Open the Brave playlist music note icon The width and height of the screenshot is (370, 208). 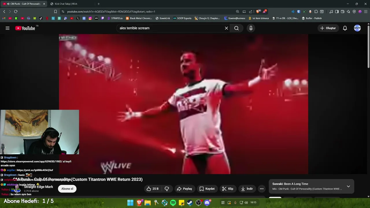tap(331, 12)
